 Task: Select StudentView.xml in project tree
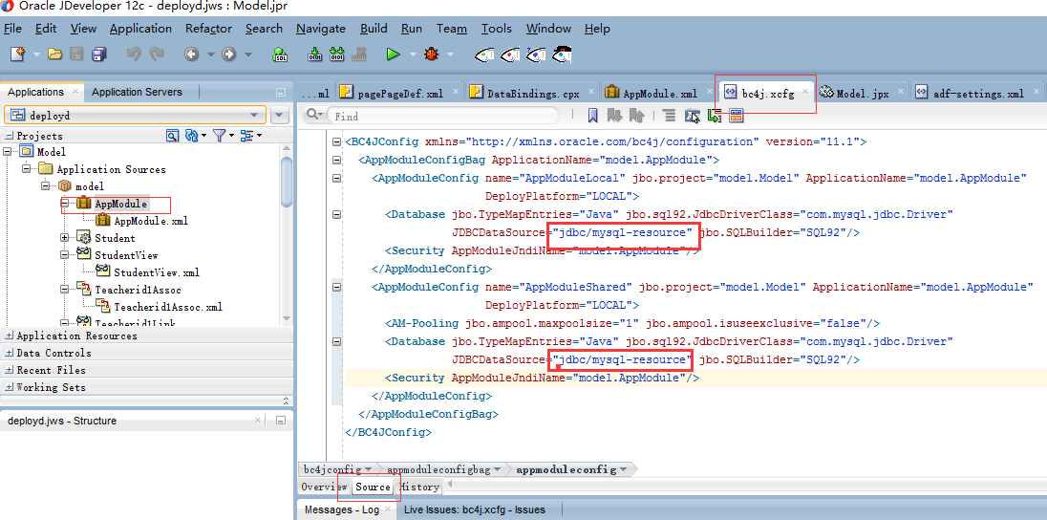(x=157, y=272)
